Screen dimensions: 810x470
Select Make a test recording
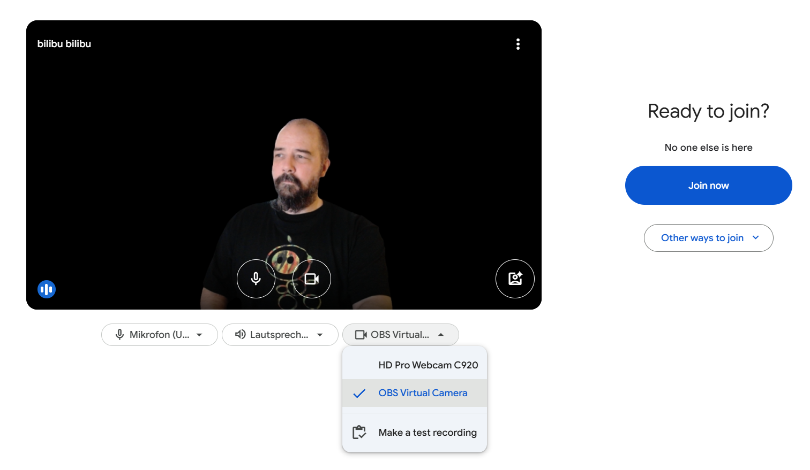[x=427, y=433]
